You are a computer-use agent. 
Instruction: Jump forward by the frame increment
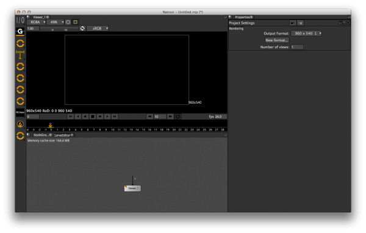click(170, 116)
